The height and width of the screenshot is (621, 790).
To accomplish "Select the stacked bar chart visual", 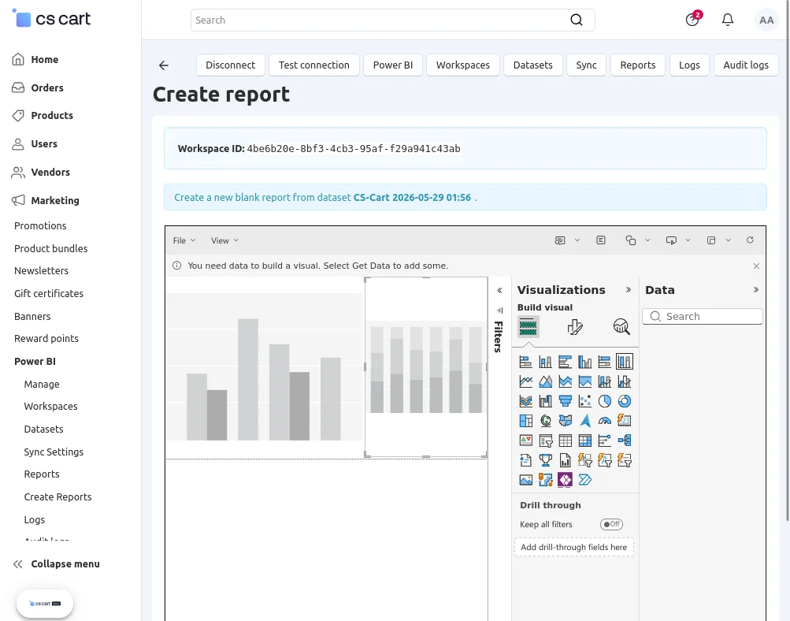I will (x=525, y=362).
